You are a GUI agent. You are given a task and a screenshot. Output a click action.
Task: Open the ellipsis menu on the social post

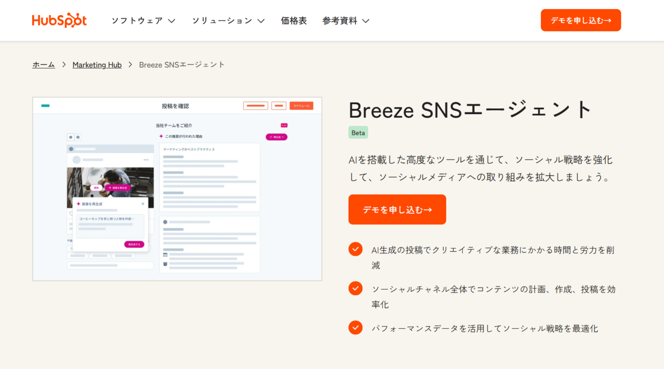point(146,160)
